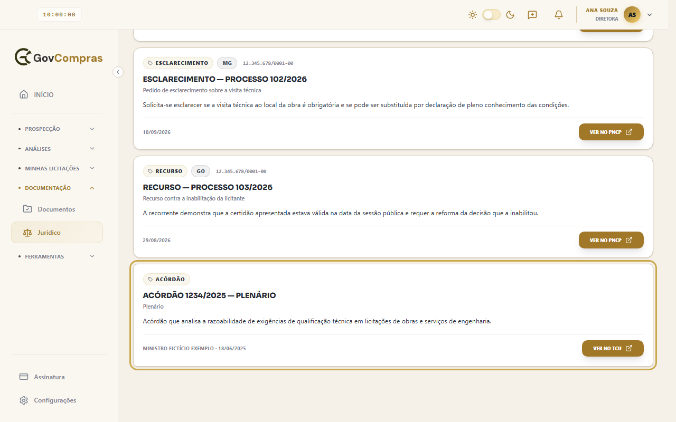
Task: Click the title Acórdão 1234/2025 — Plenário
Action: (210, 295)
